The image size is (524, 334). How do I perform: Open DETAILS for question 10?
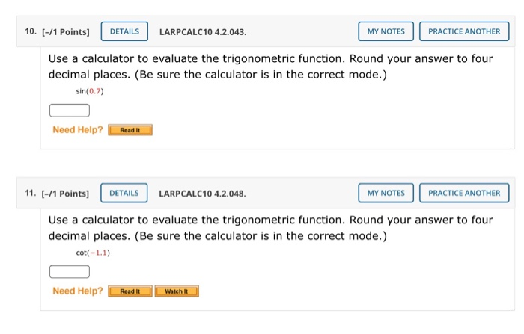click(124, 31)
